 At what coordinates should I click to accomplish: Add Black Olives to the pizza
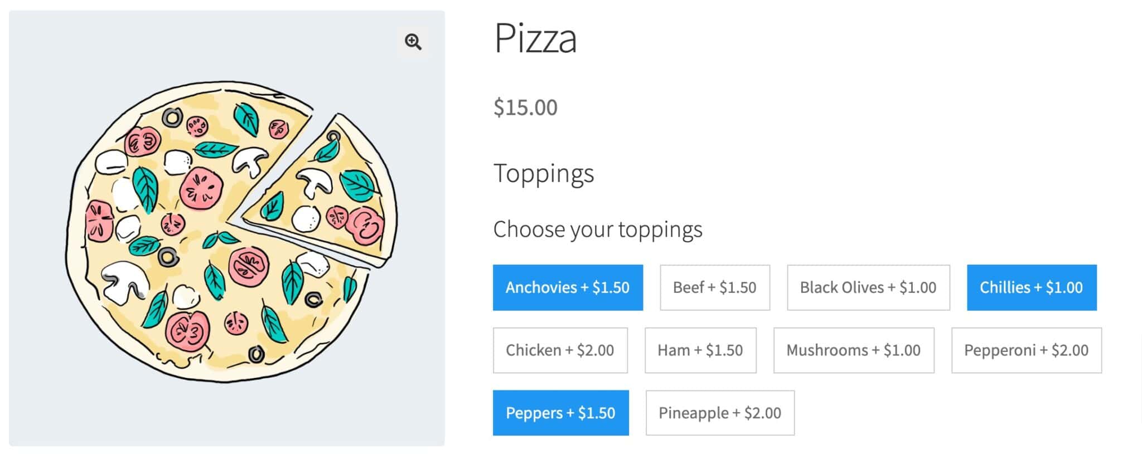coord(868,287)
